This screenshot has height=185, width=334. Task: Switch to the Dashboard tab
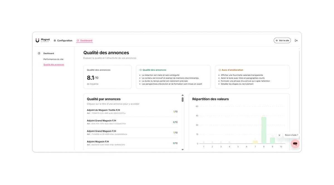(86, 41)
